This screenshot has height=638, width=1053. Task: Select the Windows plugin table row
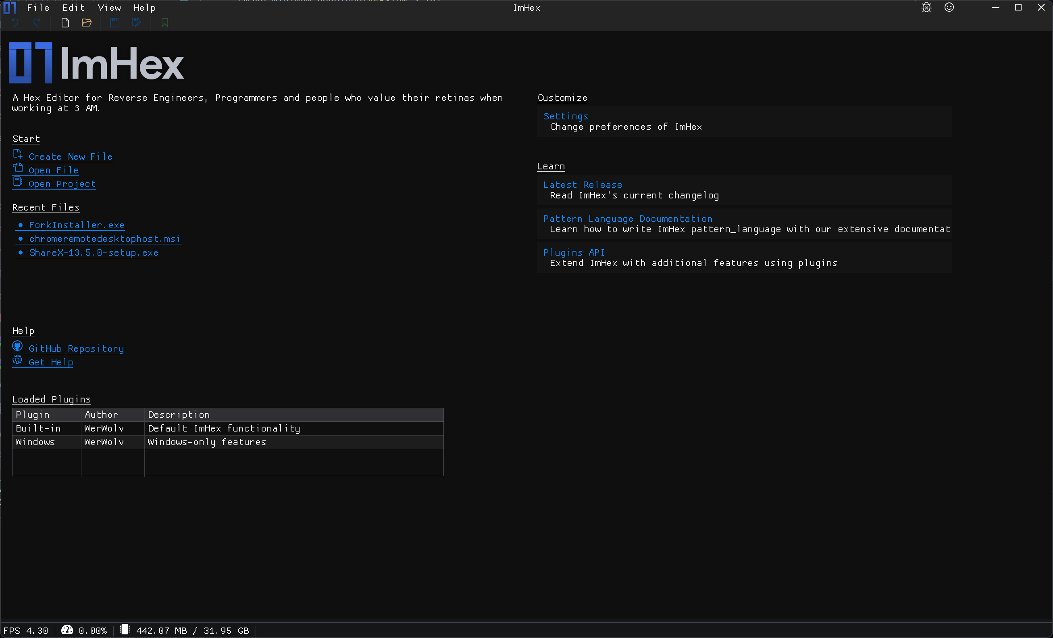click(227, 442)
